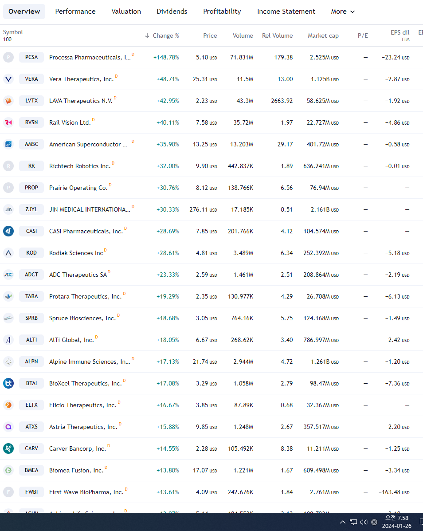Click the taskbar clock and date
The image size is (423, 531).
(x=396, y=522)
